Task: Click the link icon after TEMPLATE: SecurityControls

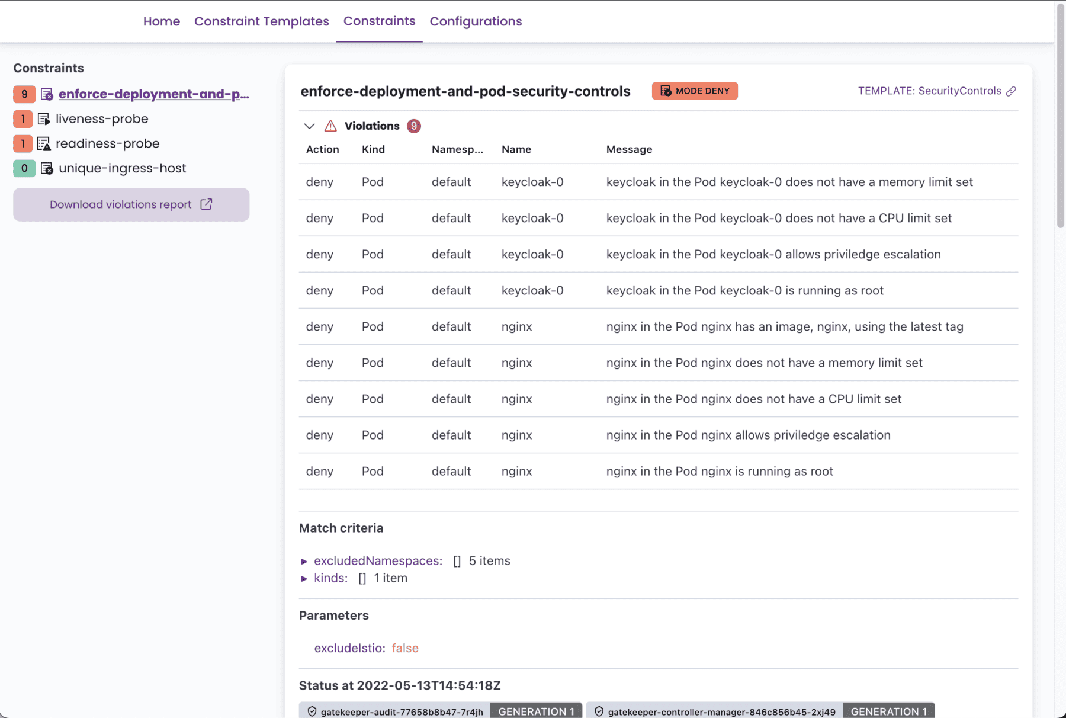Action: click(1012, 91)
